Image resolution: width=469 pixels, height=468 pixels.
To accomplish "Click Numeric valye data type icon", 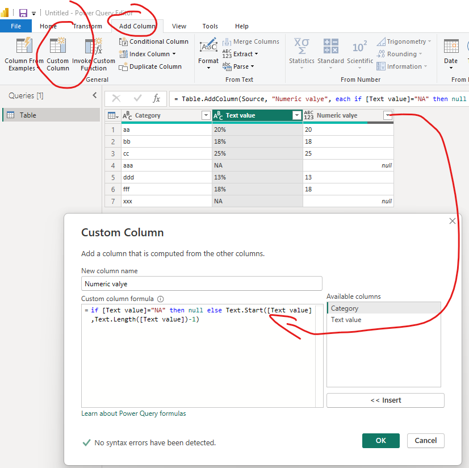I will pyautogui.click(x=309, y=115).
